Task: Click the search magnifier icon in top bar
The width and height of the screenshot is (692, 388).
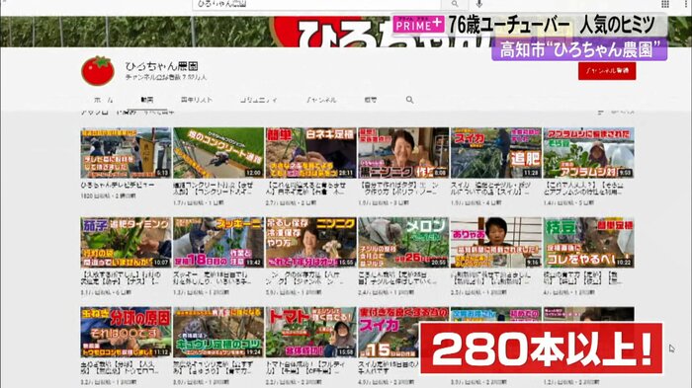Action: 455,4
